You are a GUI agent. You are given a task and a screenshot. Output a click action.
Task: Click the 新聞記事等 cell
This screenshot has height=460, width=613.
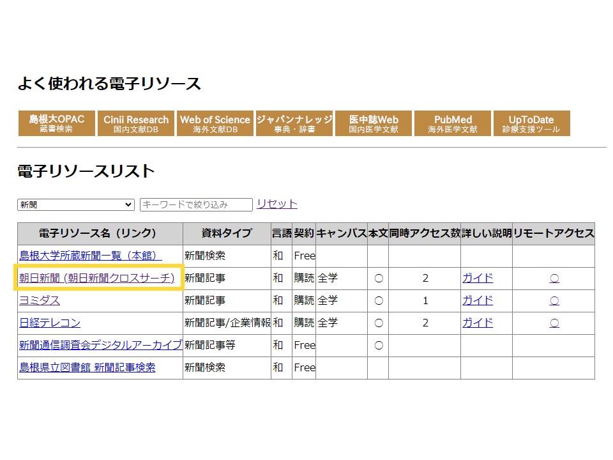coord(227,345)
